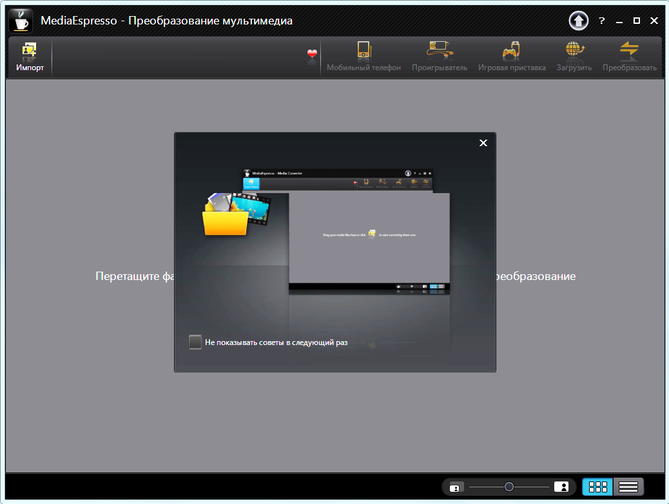Switch to list view mode
The image size is (669, 504).
(x=628, y=487)
